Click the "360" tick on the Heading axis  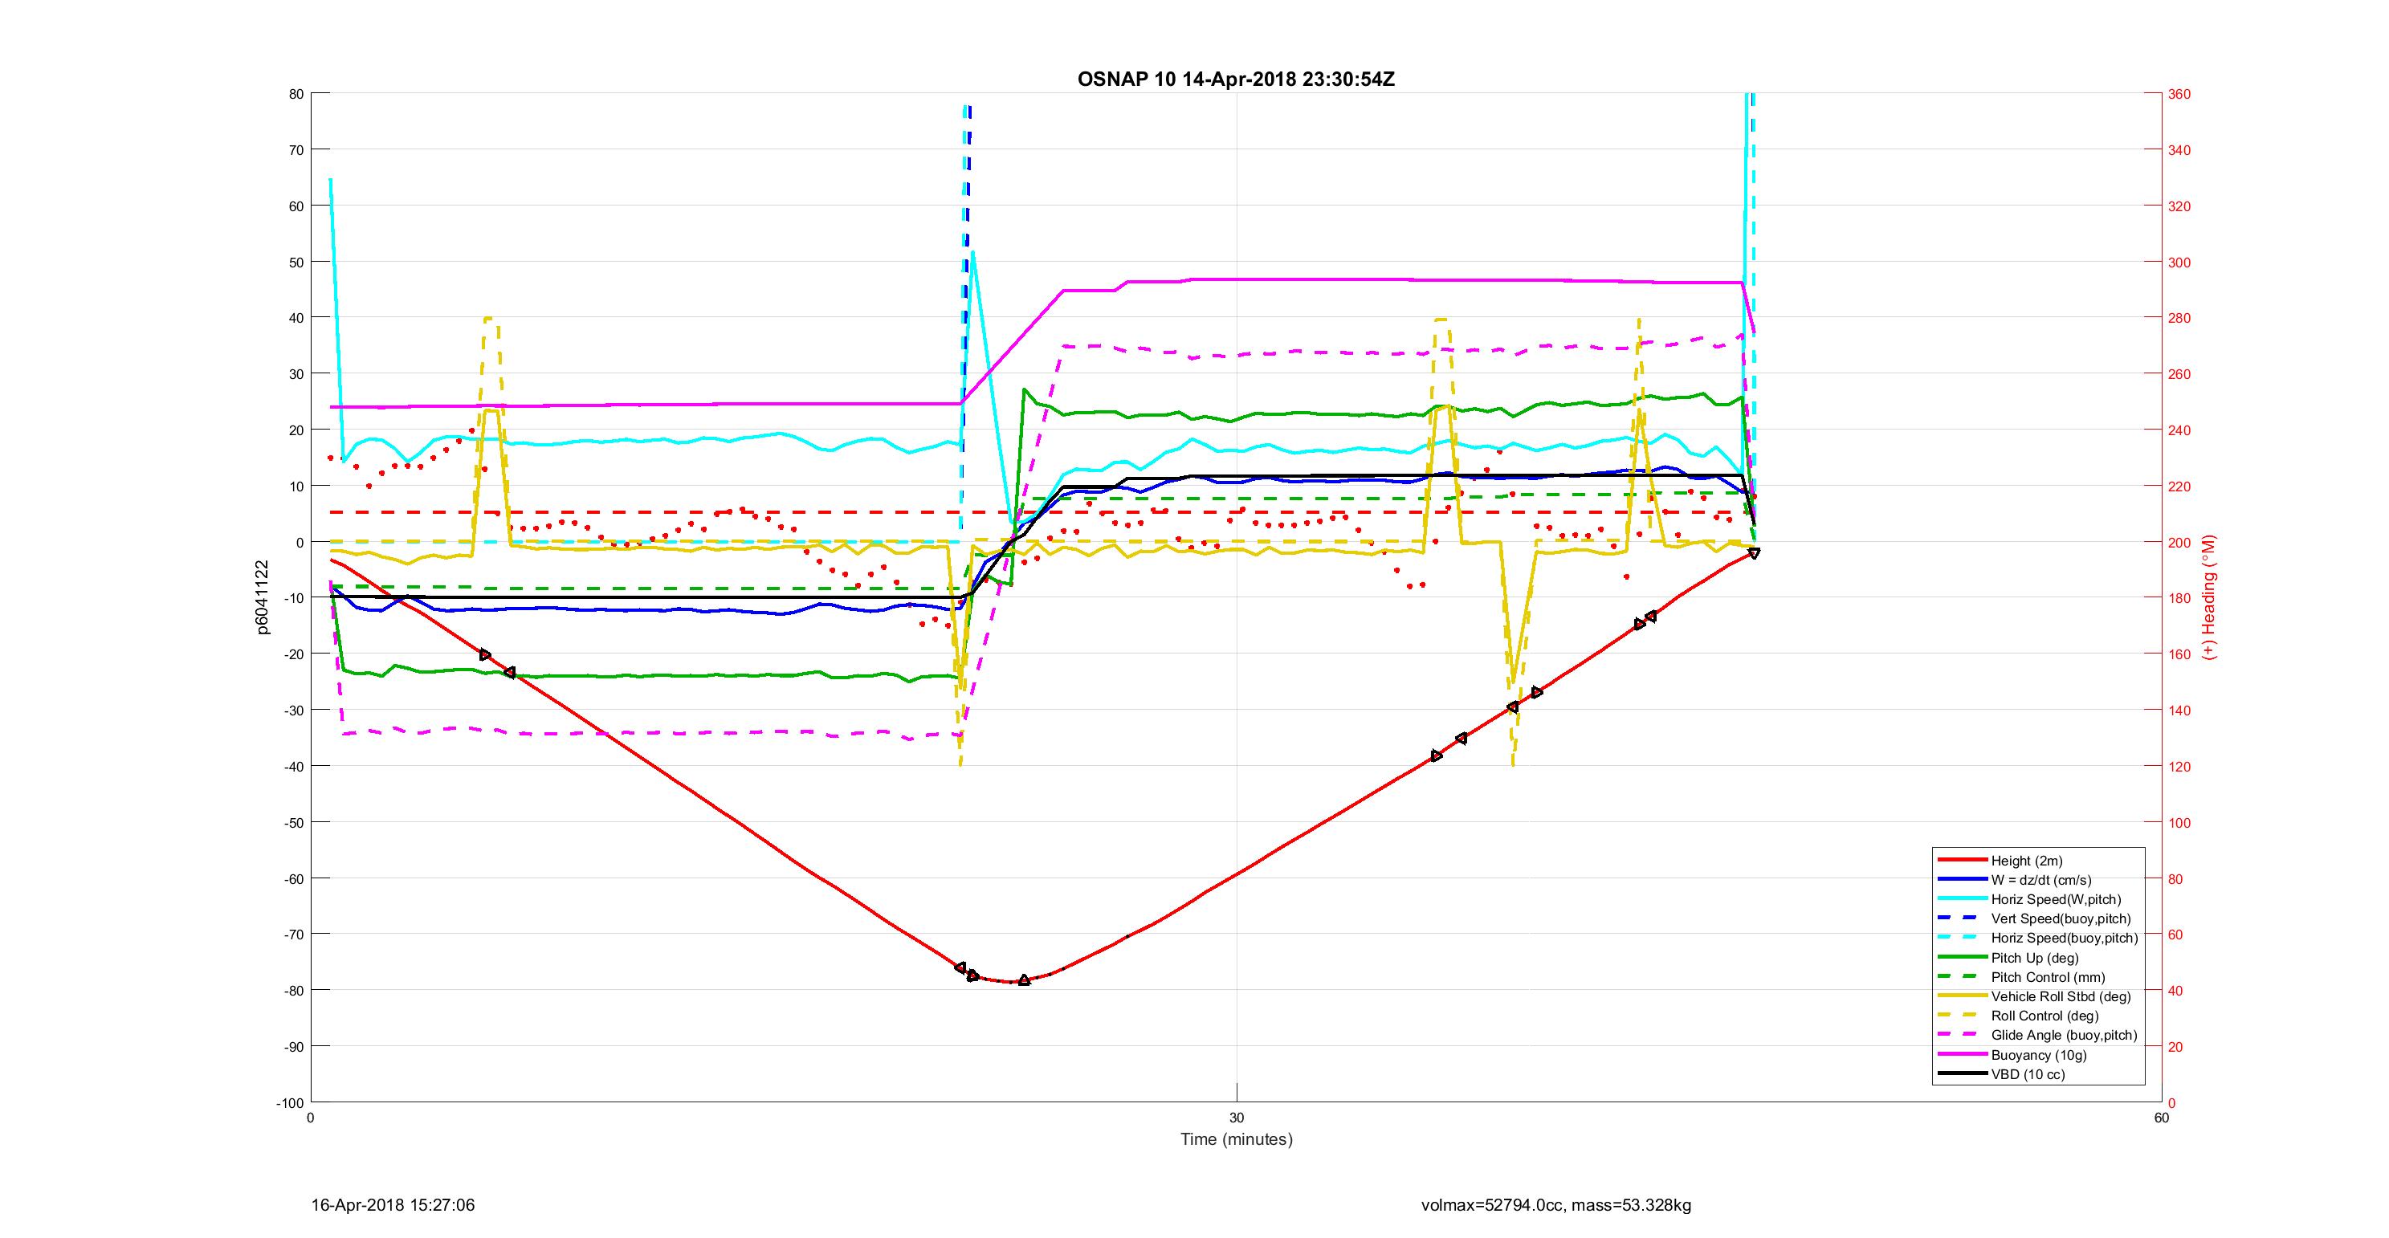tap(2179, 94)
